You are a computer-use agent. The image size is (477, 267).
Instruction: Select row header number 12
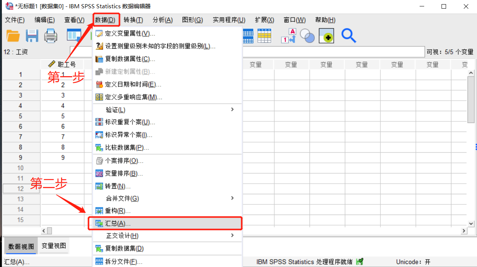point(20,189)
